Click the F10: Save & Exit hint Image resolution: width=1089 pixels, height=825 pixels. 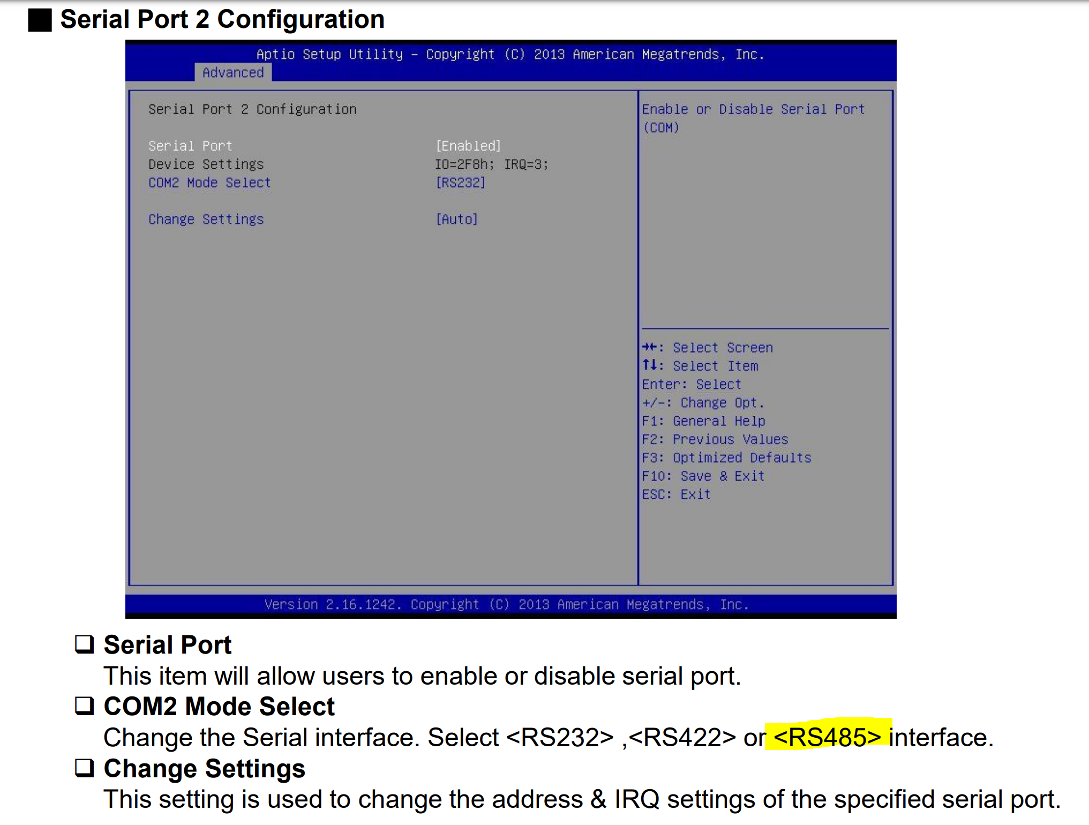click(703, 476)
